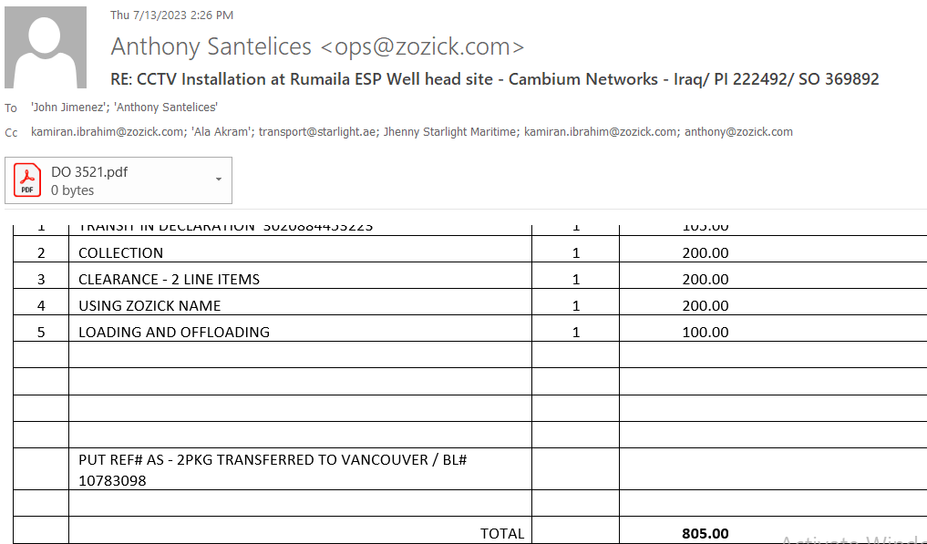Click sender name Anthony Santelices in header
This screenshot has width=927, height=544.
tap(211, 46)
